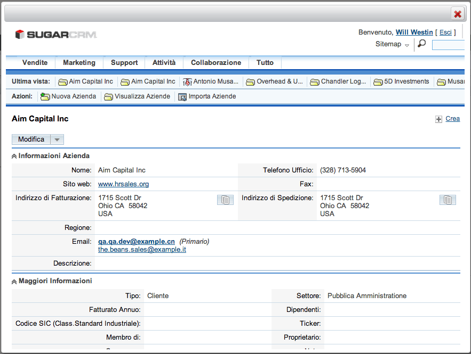Click the Codice SIC label
The width and height of the screenshot is (471, 354).
pos(78,324)
